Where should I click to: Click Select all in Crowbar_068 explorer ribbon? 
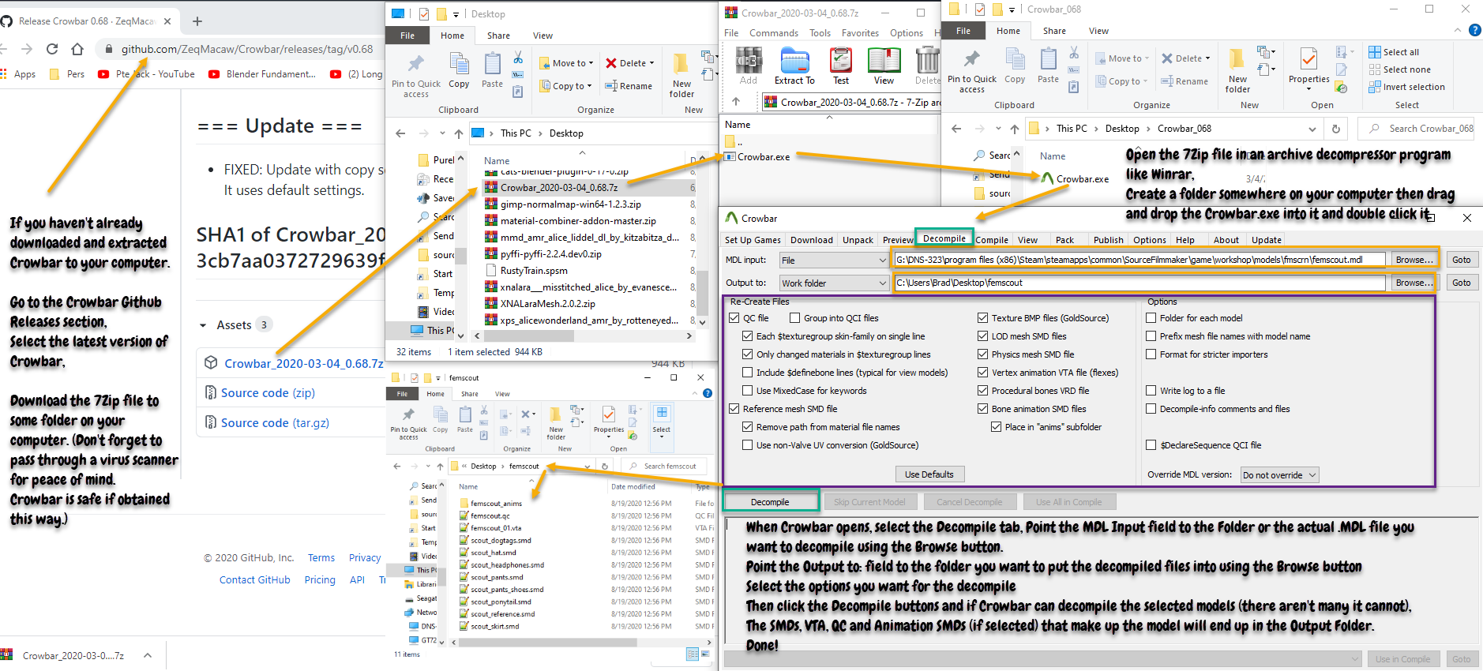1394,52
